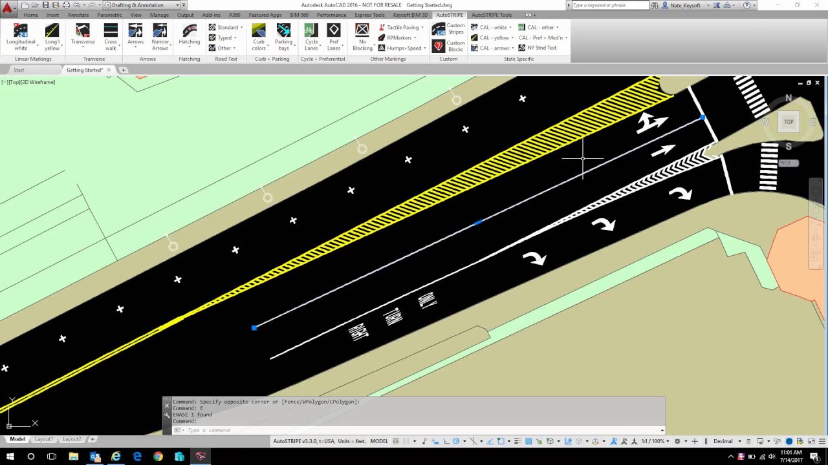Click the workspace switching gear icon
This screenshot has height=465, width=828.
[x=677, y=441]
